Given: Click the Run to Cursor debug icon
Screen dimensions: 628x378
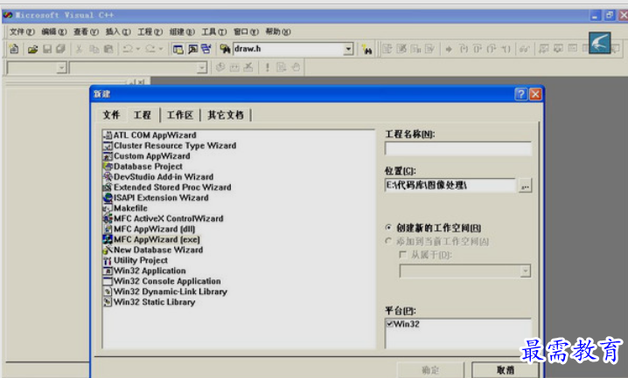Looking at the screenshot, I should (x=506, y=49).
